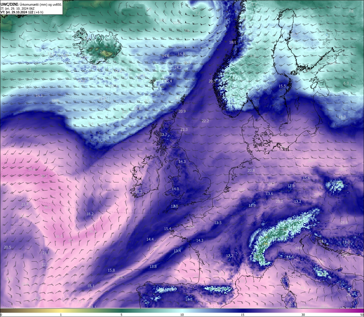Screen dimensions: 364x317
Task: Click the 11.9 value over Belgium area
Action: [252, 205]
